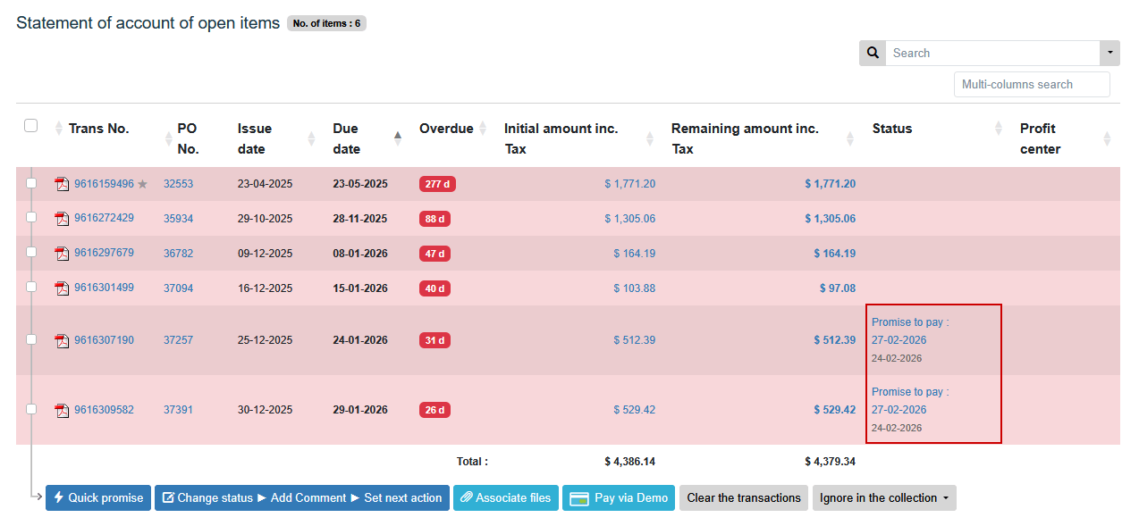Sort by Status column header
Image resolution: width=1139 pixels, height=526 pixels.
tap(892, 129)
